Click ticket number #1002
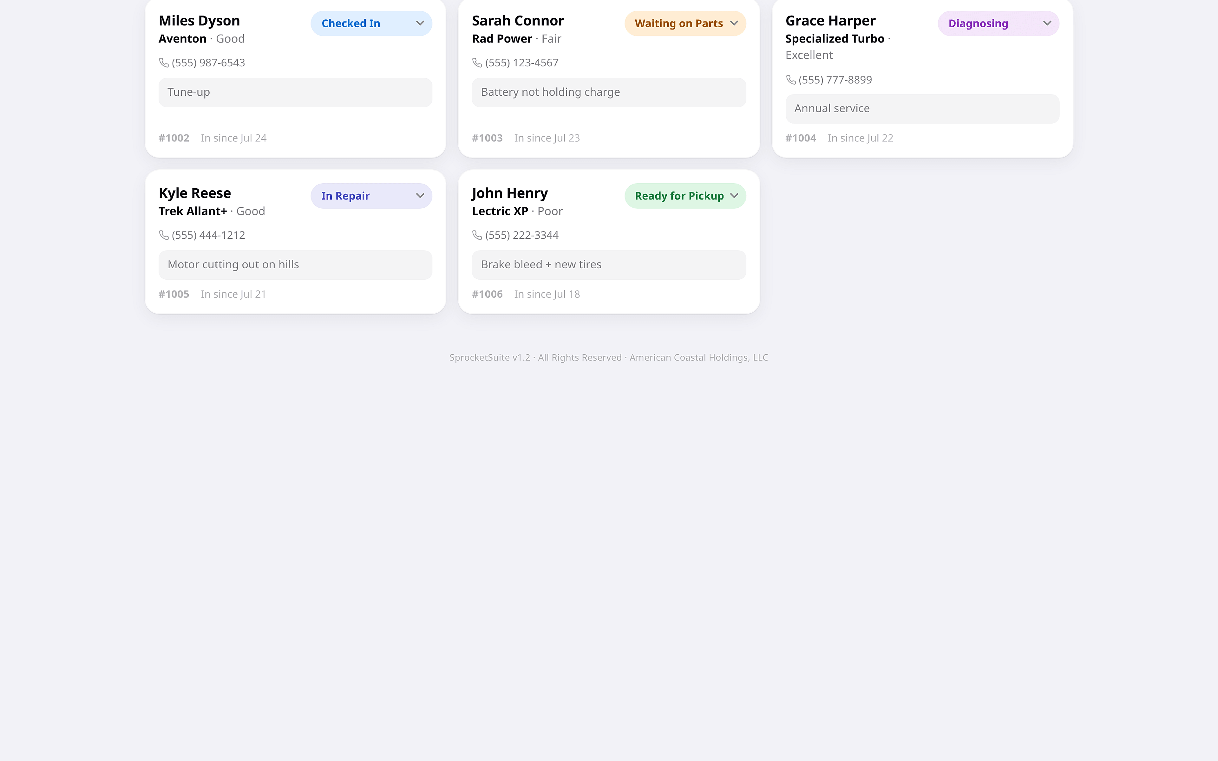The width and height of the screenshot is (1218, 761). point(174,138)
